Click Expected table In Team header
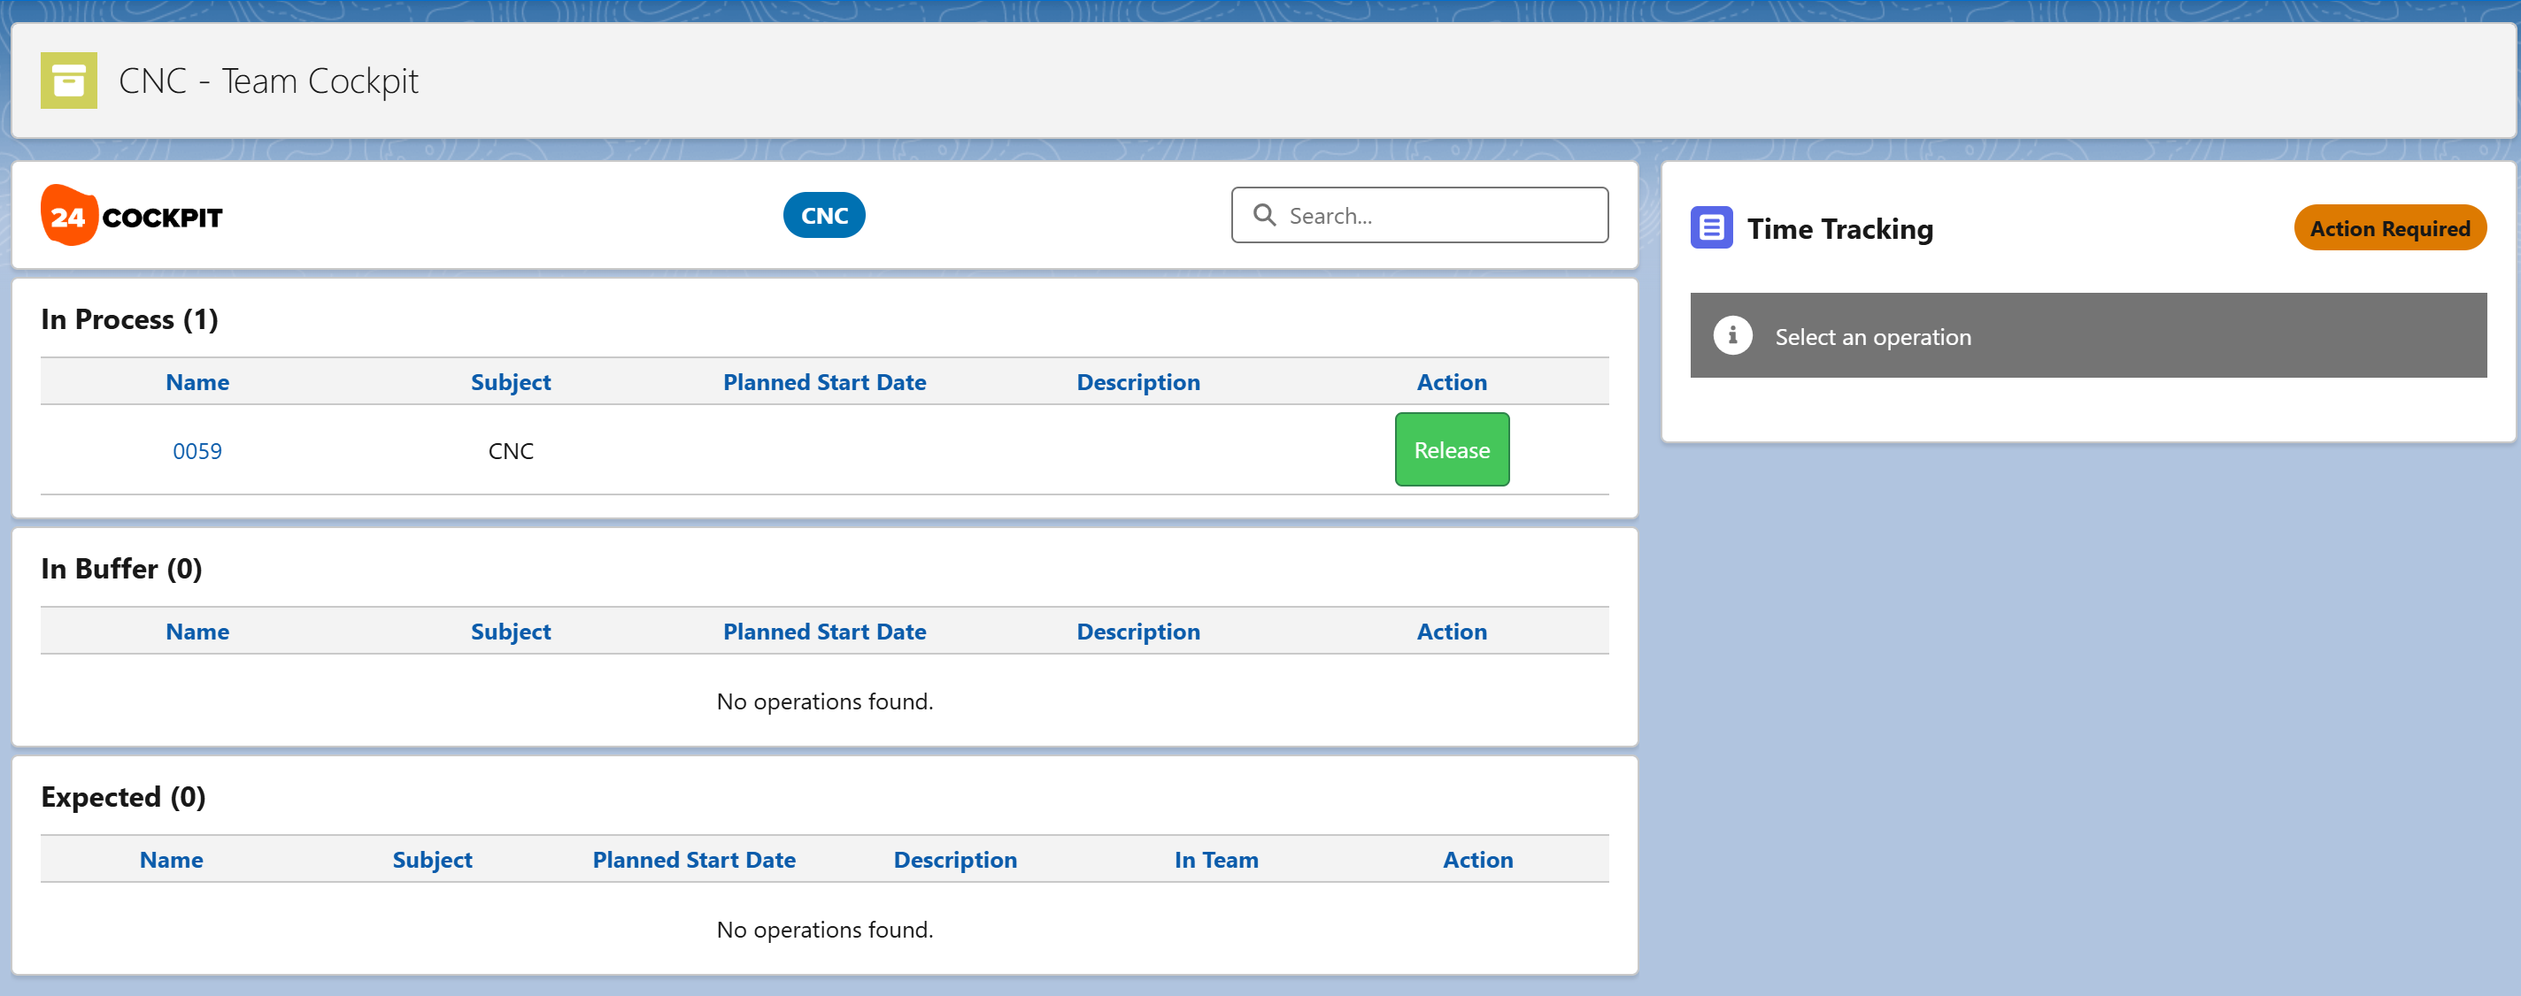 1215,860
